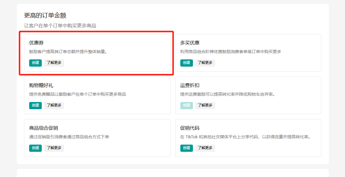Open 了解更多 for 购物赠好礼

click(54, 105)
